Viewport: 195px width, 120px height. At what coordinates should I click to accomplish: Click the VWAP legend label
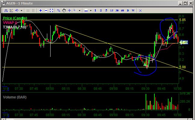click(x=10, y=23)
